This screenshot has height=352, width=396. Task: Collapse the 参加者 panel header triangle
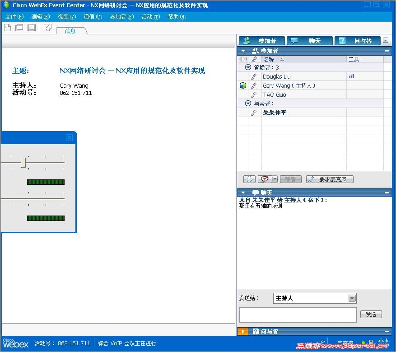[243, 51]
